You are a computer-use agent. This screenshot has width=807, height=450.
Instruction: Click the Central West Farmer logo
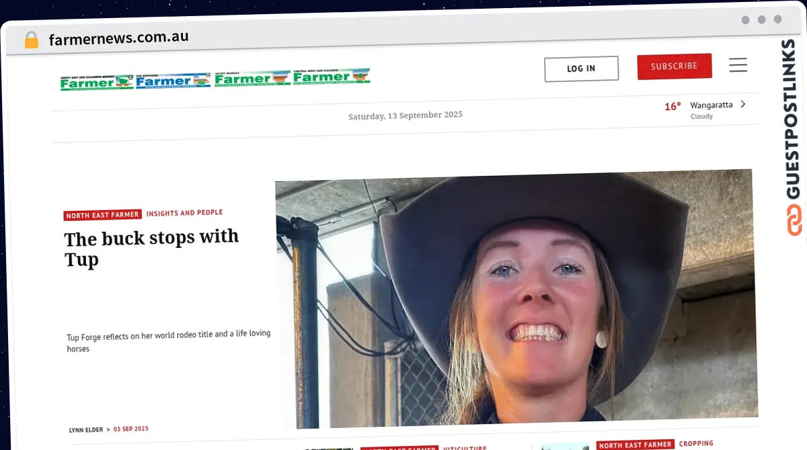(x=332, y=76)
